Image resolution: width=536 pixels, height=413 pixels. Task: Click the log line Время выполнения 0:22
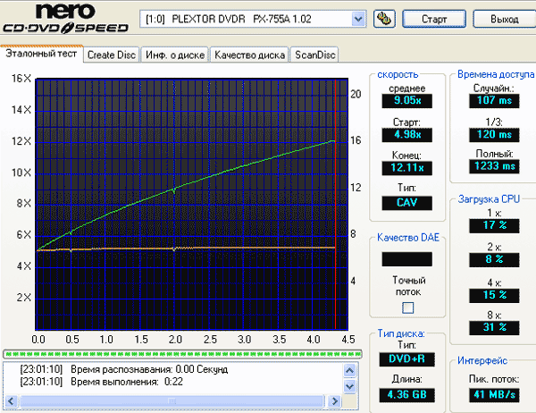point(101,382)
